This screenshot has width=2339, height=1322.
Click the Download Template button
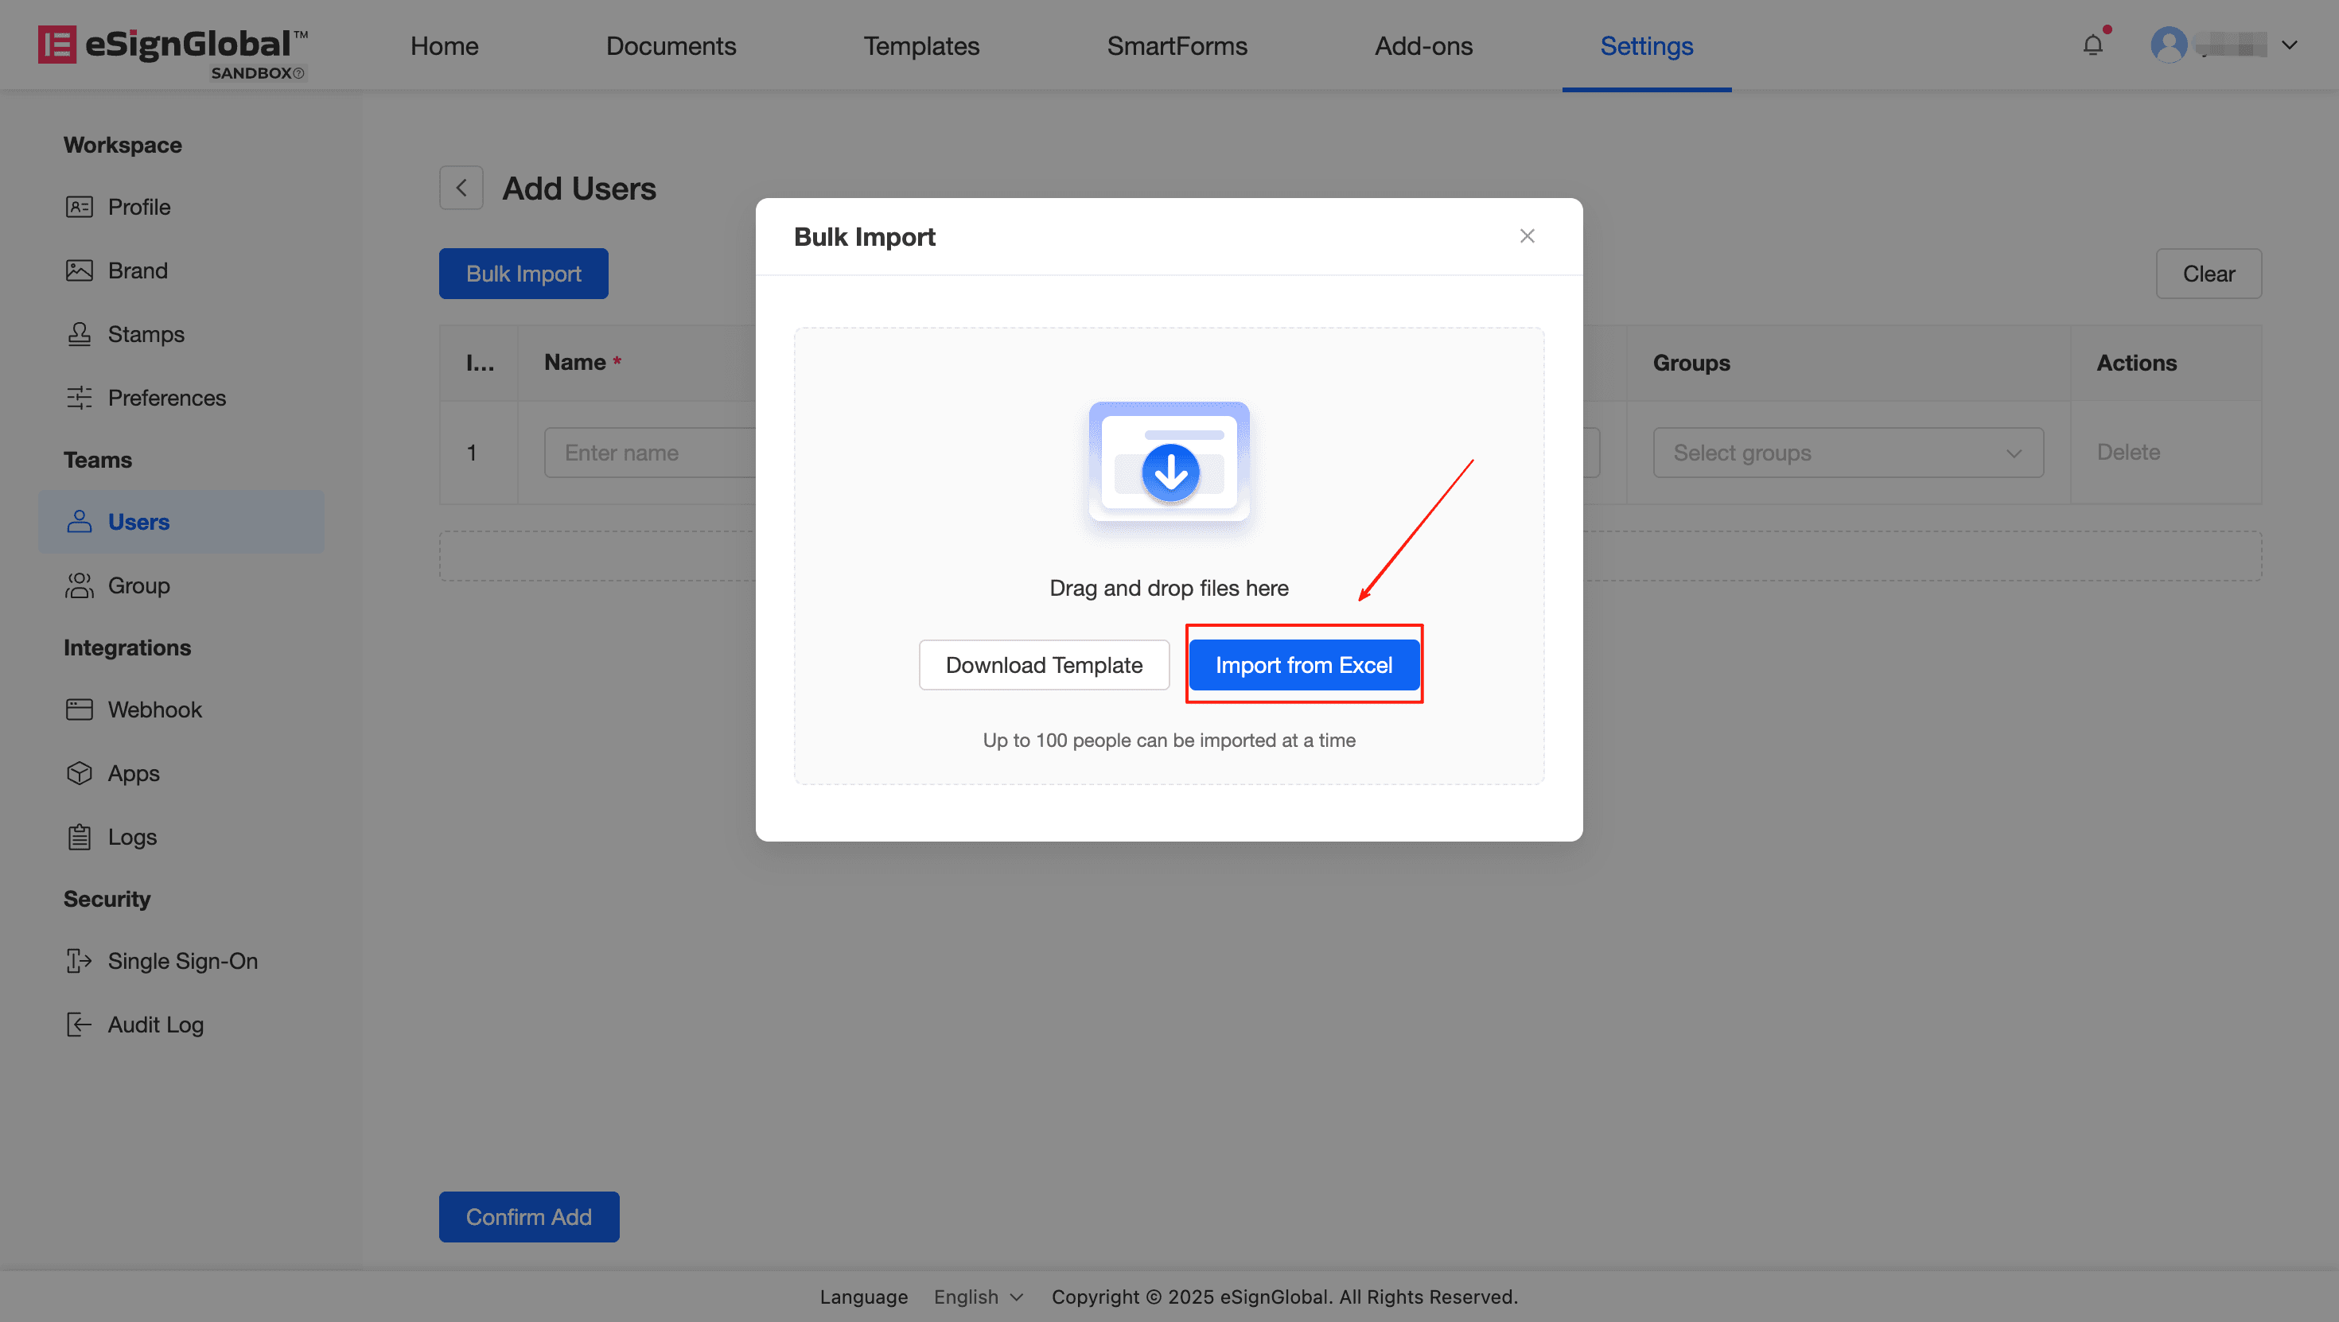point(1043,665)
